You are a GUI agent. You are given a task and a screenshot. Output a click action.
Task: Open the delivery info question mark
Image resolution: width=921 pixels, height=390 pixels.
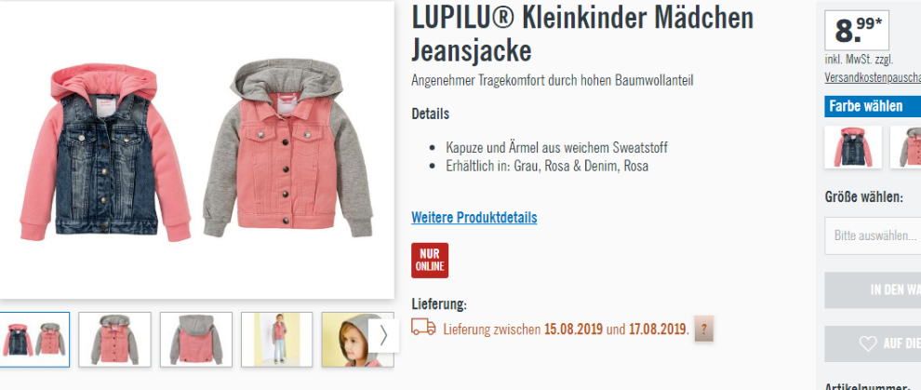(x=703, y=329)
